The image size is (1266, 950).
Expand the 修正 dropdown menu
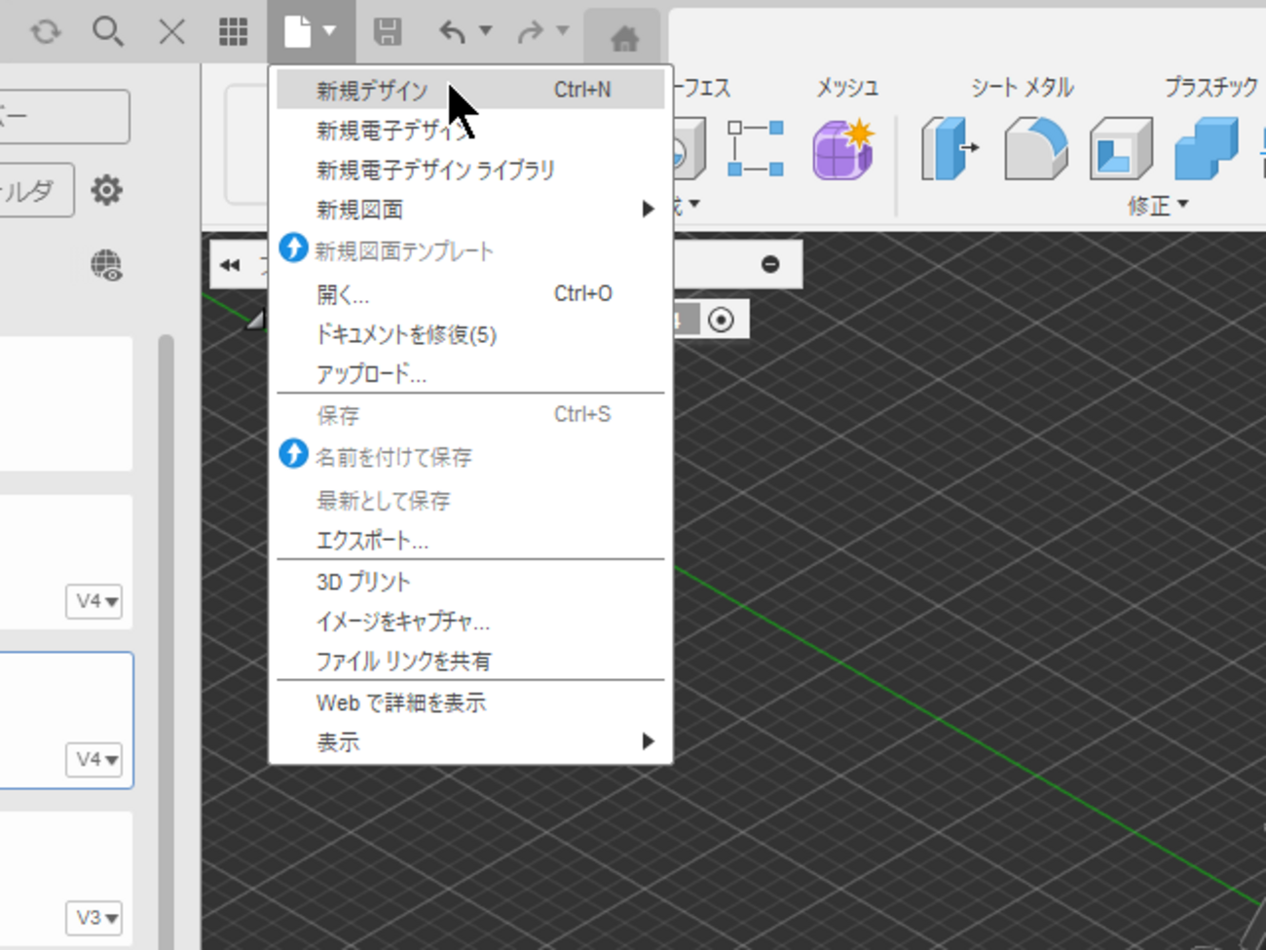pyautogui.click(x=1158, y=205)
